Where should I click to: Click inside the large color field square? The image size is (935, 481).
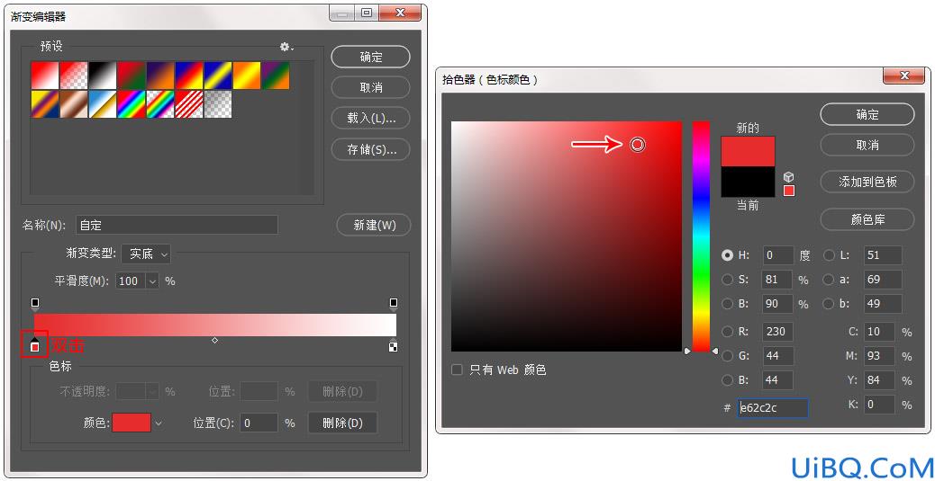pyautogui.click(x=566, y=236)
